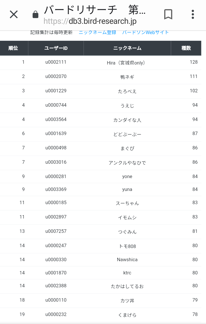This screenshot has width=206, height=324.
Task: Tap the site security lock icon
Action: click(35, 15)
